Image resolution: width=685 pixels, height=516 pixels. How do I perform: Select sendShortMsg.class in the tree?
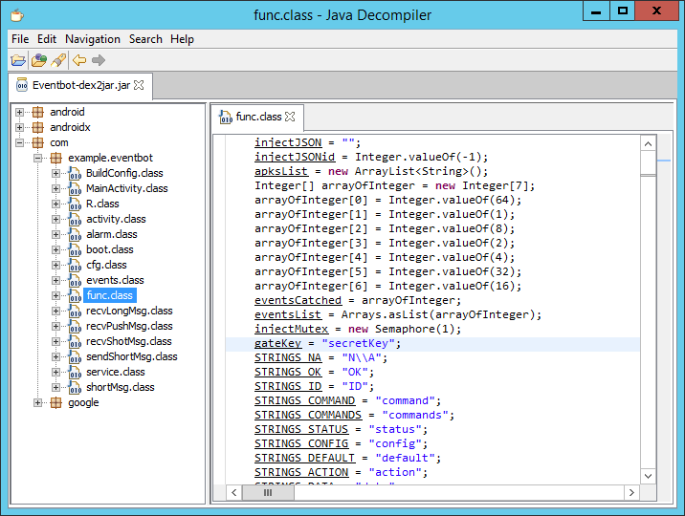click(131, 356)
